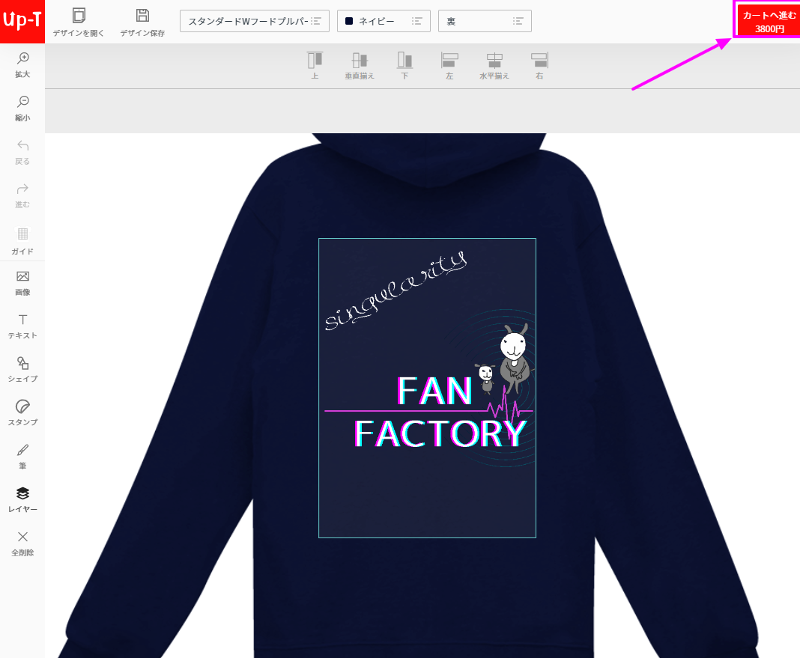Open the 裏 print-side dropdown
800x658 pixels.
[485, 21]
